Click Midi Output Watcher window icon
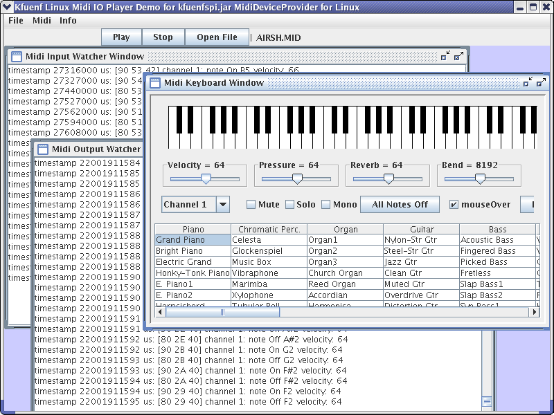Screen dimensions: 554x415 (43, 149)
